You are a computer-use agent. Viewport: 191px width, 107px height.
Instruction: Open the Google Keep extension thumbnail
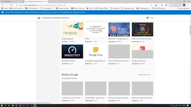[x=96, y=51]
